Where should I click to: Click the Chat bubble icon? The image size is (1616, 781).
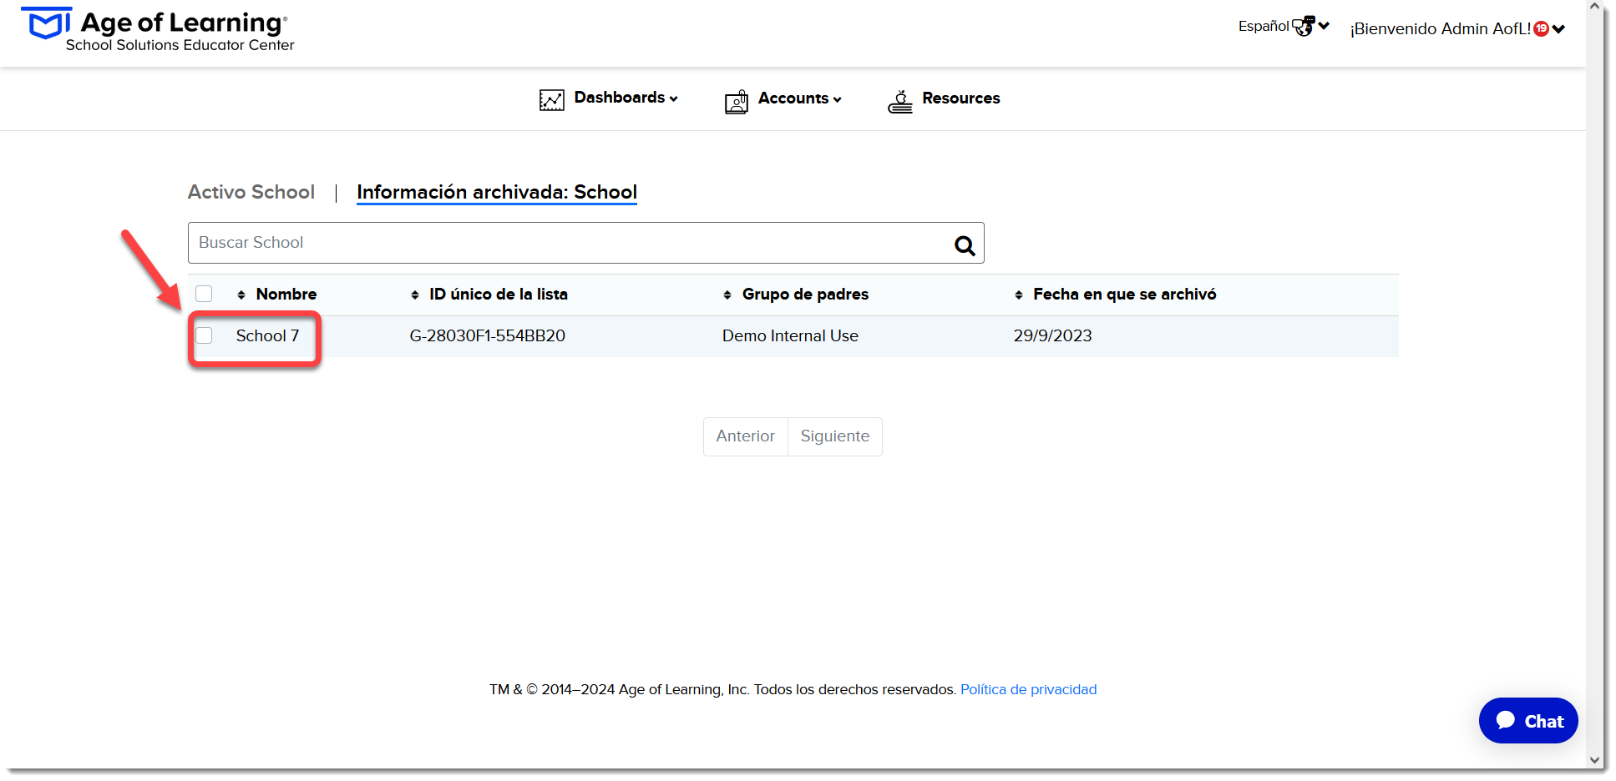point(1506,720)
